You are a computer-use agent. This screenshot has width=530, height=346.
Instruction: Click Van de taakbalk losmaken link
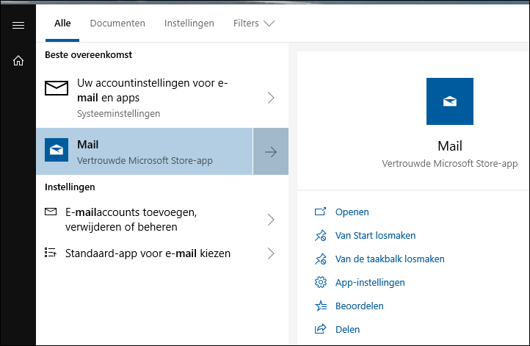pyautogui.click(x=390, y=259)
